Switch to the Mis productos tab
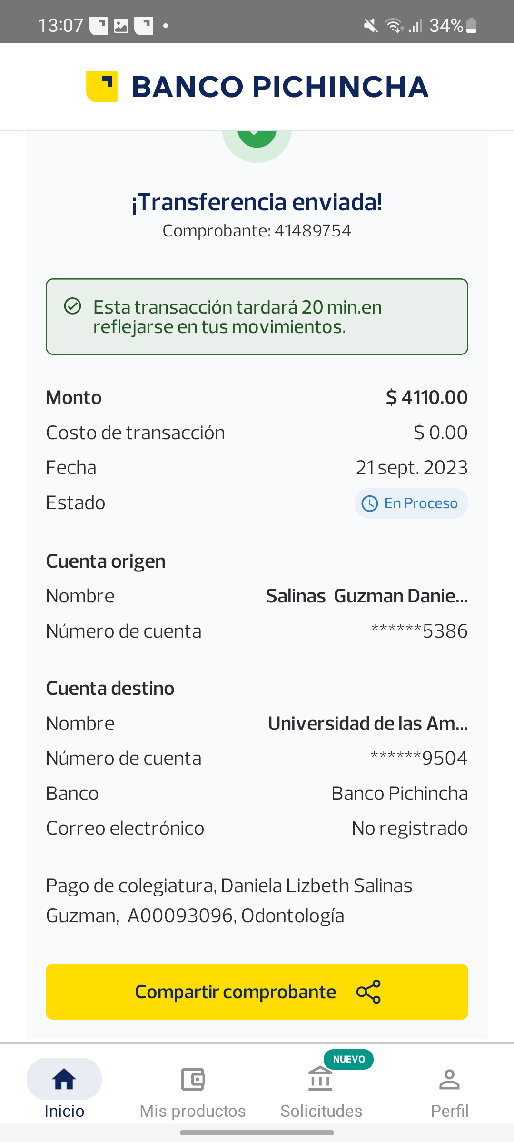 [x=193, y=1111]
